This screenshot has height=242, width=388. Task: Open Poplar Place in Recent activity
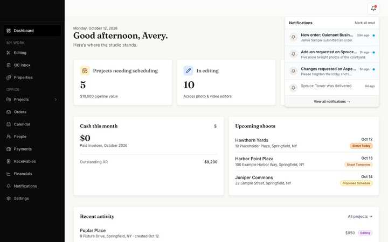(x=226, y=233)
